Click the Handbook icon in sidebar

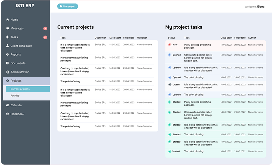[8, 114]
